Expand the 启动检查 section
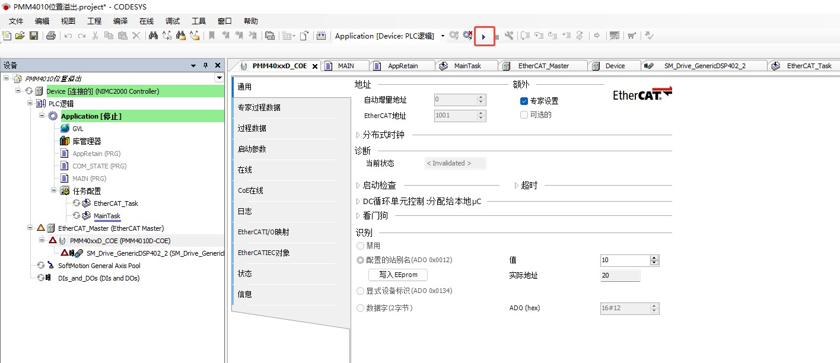 click(358, 185)
